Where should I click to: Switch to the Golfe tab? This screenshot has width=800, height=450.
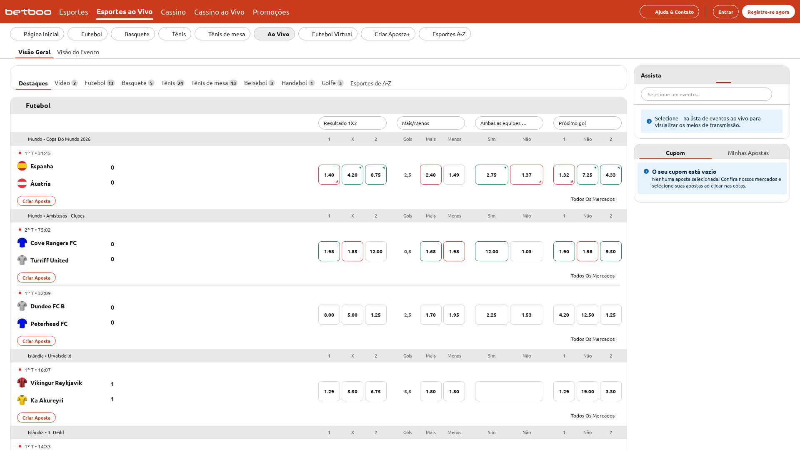[332, 83]
